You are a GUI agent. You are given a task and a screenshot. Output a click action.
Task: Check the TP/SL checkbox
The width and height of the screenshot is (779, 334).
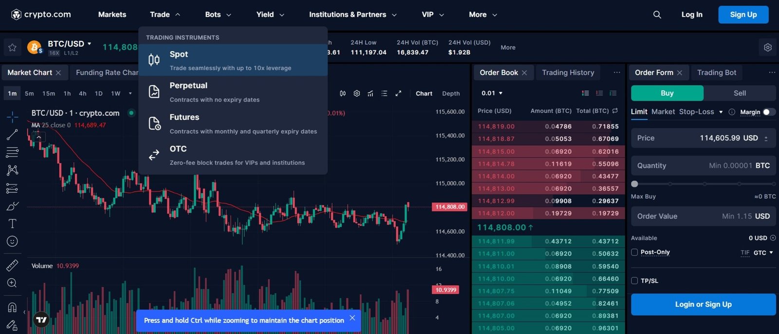634,280
